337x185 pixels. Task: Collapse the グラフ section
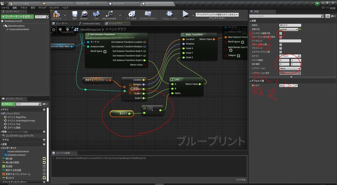pyautogui.click(x=2, y=110)
